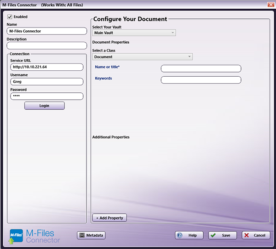
Task: Click the Login button
Action: (x=45, y=106)
